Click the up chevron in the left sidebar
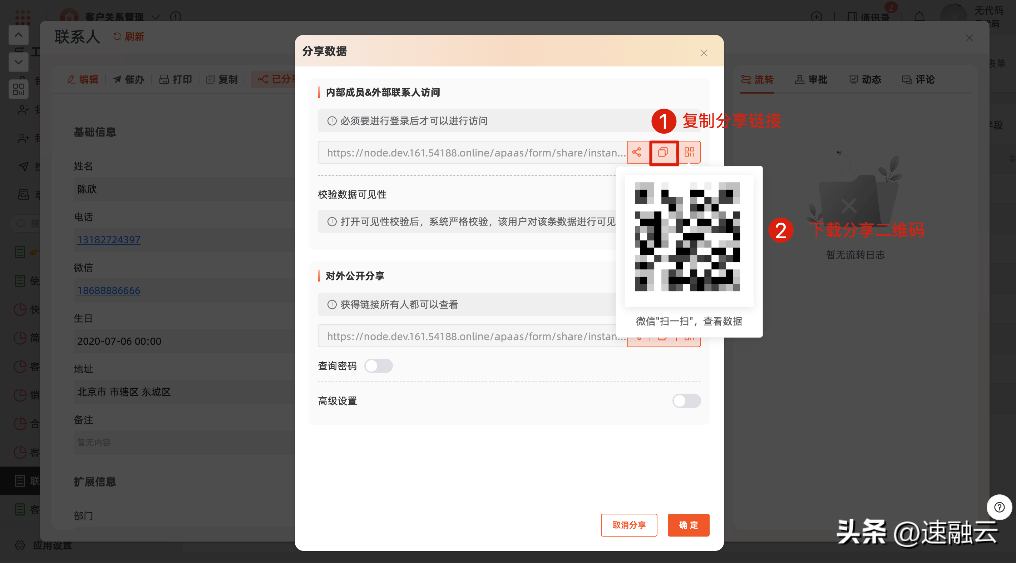1016x563 pixels. click(19, 35)
